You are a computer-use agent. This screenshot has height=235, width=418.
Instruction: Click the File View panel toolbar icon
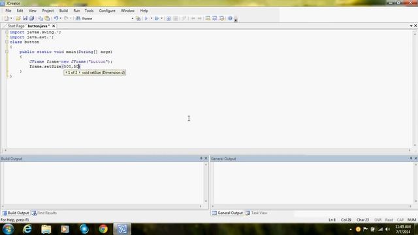click(208, 18)
